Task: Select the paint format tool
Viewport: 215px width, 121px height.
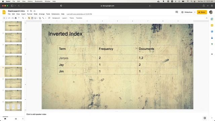Action: pyautogui.click(x=19, y=18)
